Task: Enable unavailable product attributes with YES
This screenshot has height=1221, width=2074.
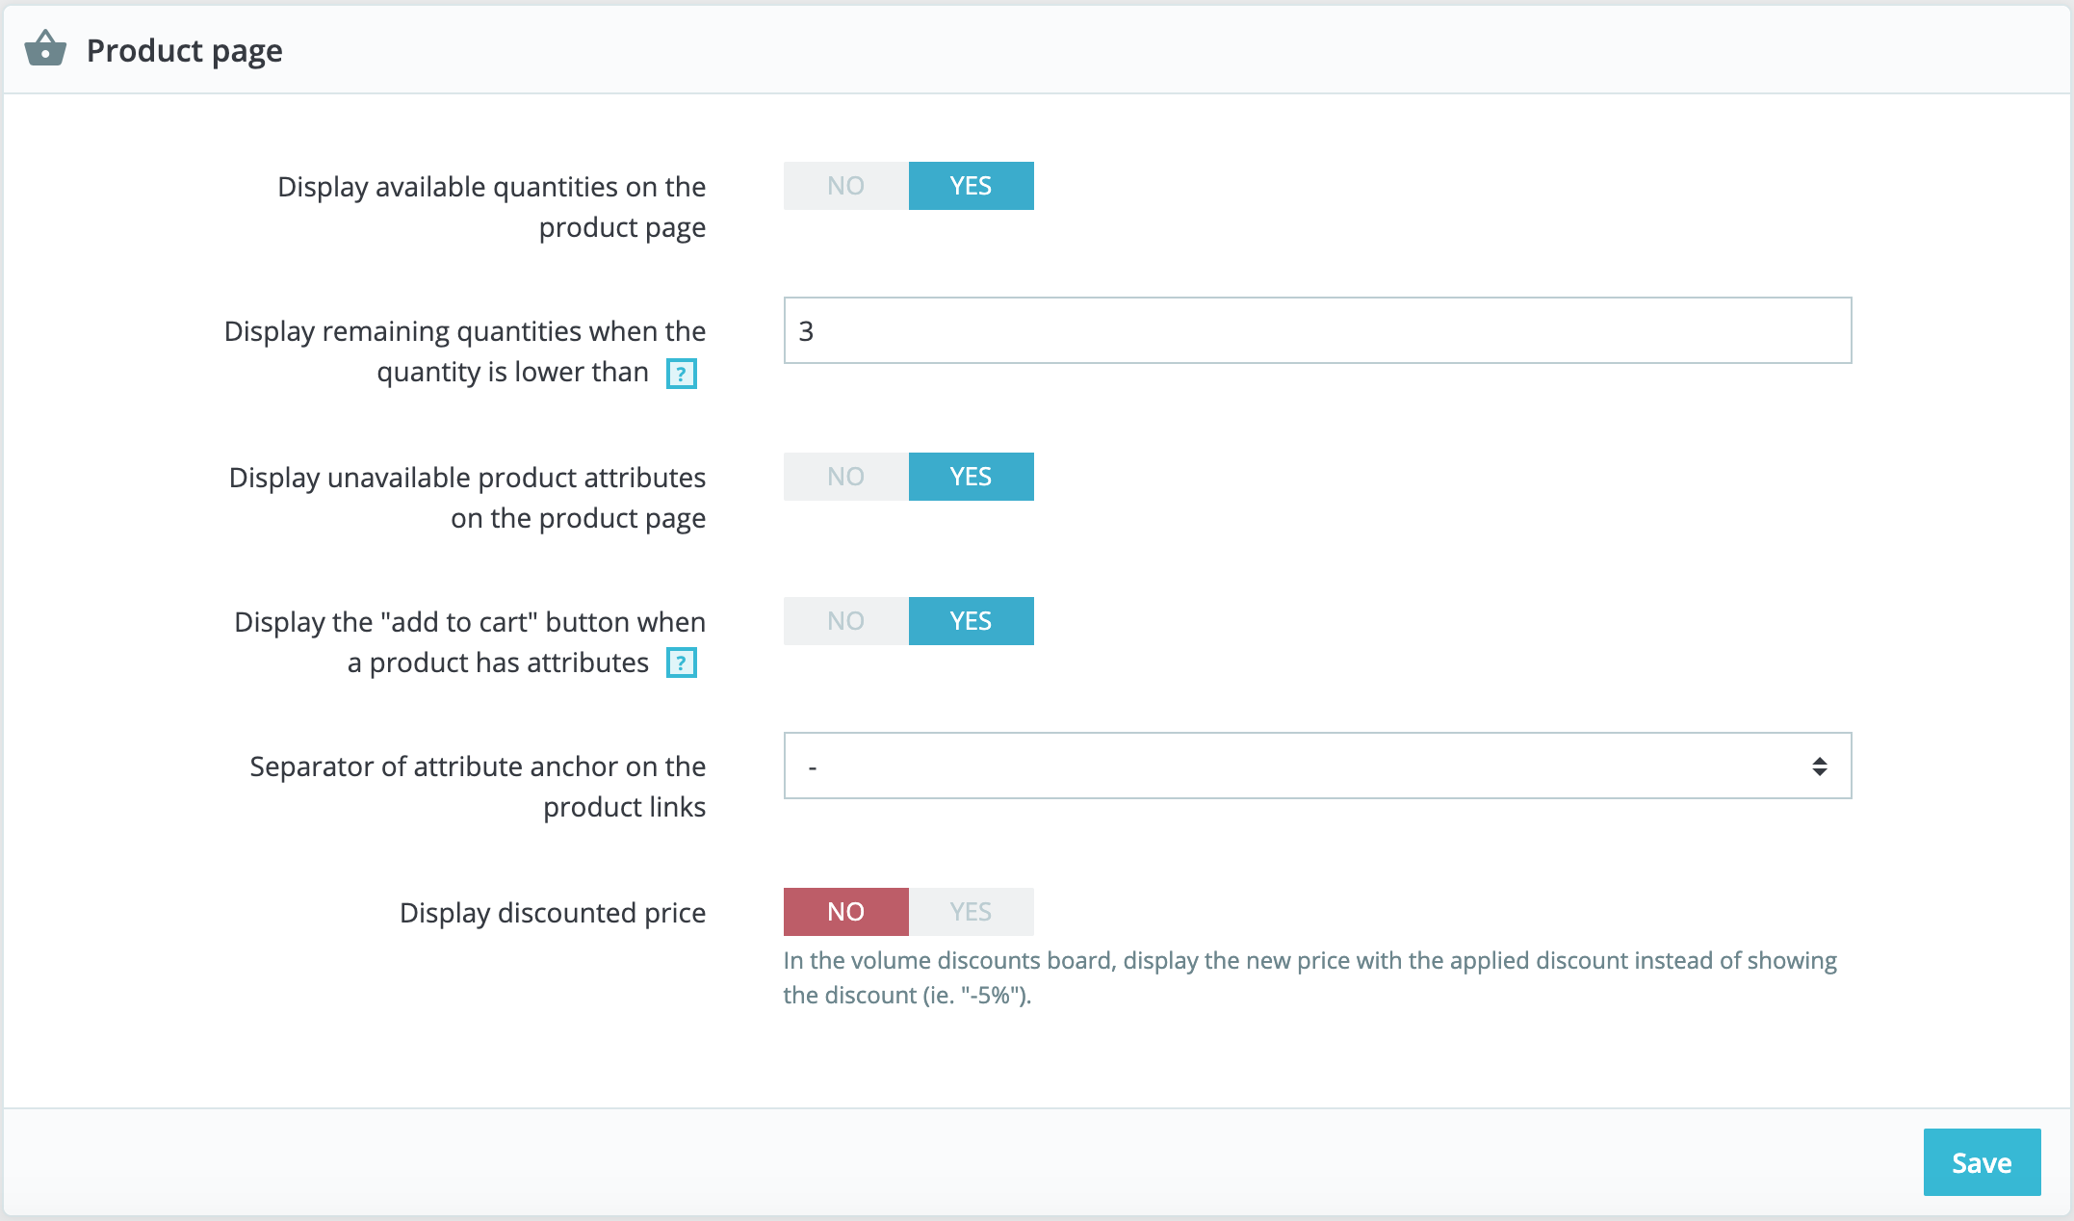Action: click(x=972, y=477)
